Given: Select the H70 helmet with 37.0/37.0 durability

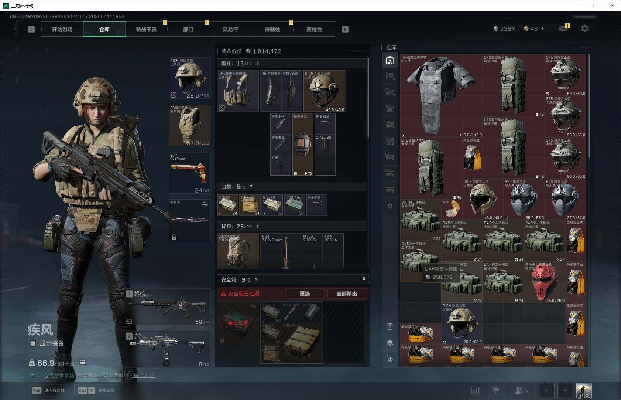Looking at the screenshot, I should click(566, 200).
